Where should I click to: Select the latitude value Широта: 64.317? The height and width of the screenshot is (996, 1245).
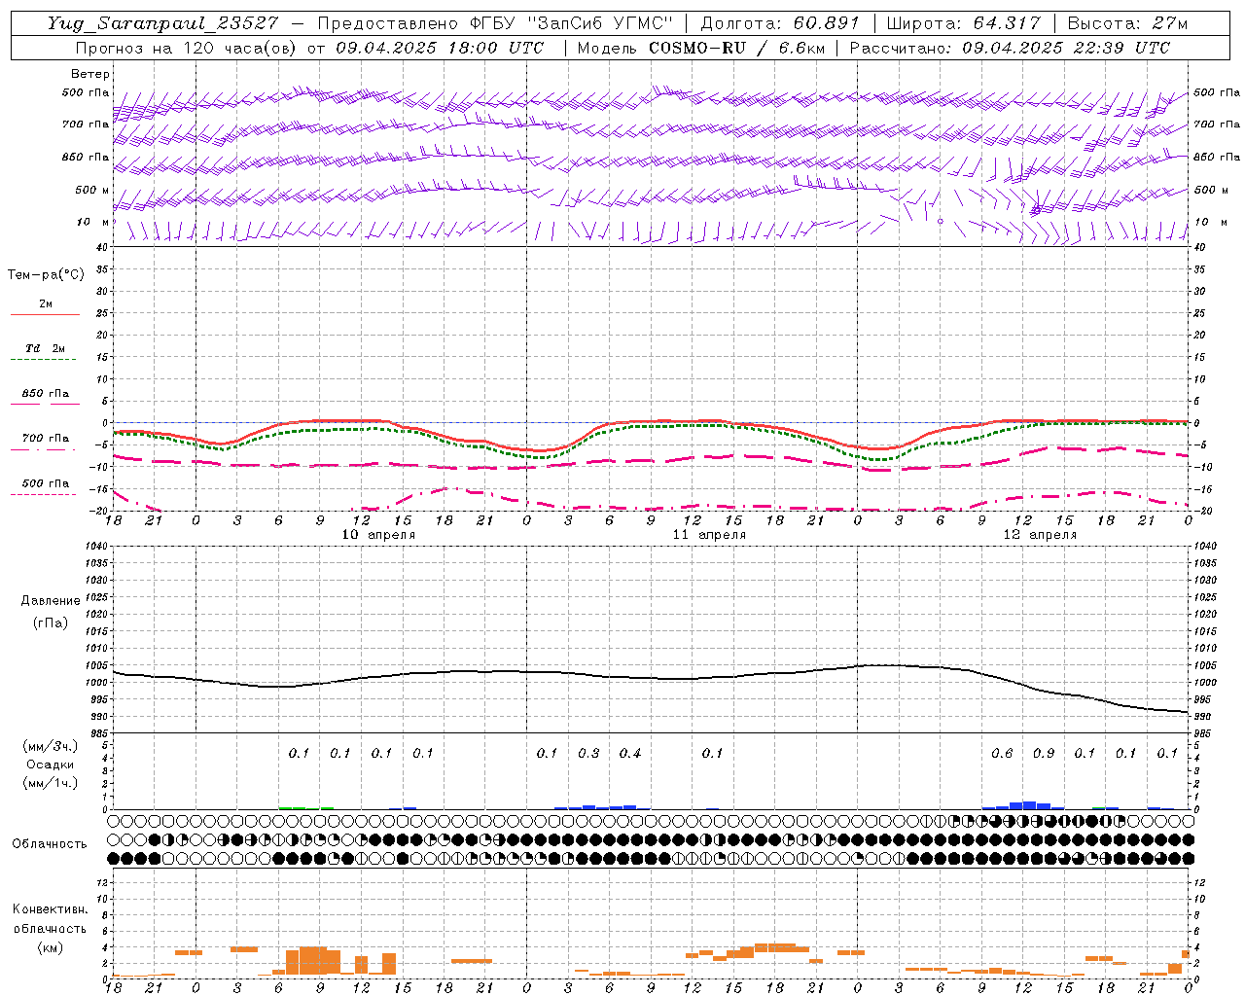963,23
